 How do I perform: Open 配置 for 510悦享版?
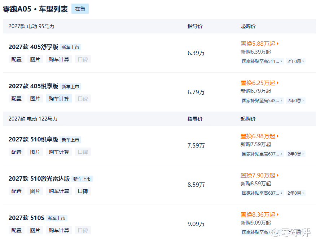click(17, 152)
